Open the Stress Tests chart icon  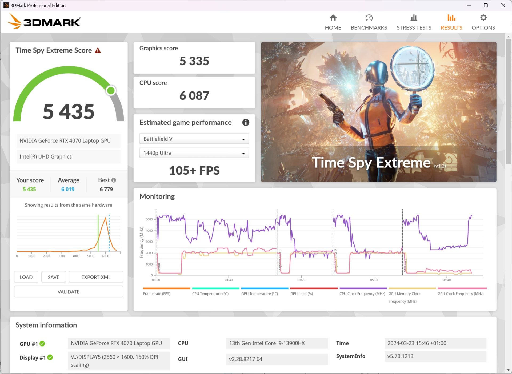point(414,18)
